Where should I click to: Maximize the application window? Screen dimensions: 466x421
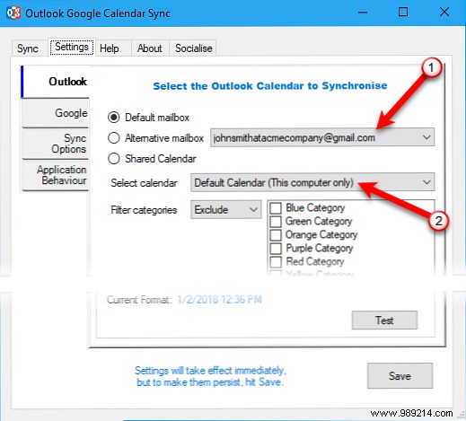(403, 13)
